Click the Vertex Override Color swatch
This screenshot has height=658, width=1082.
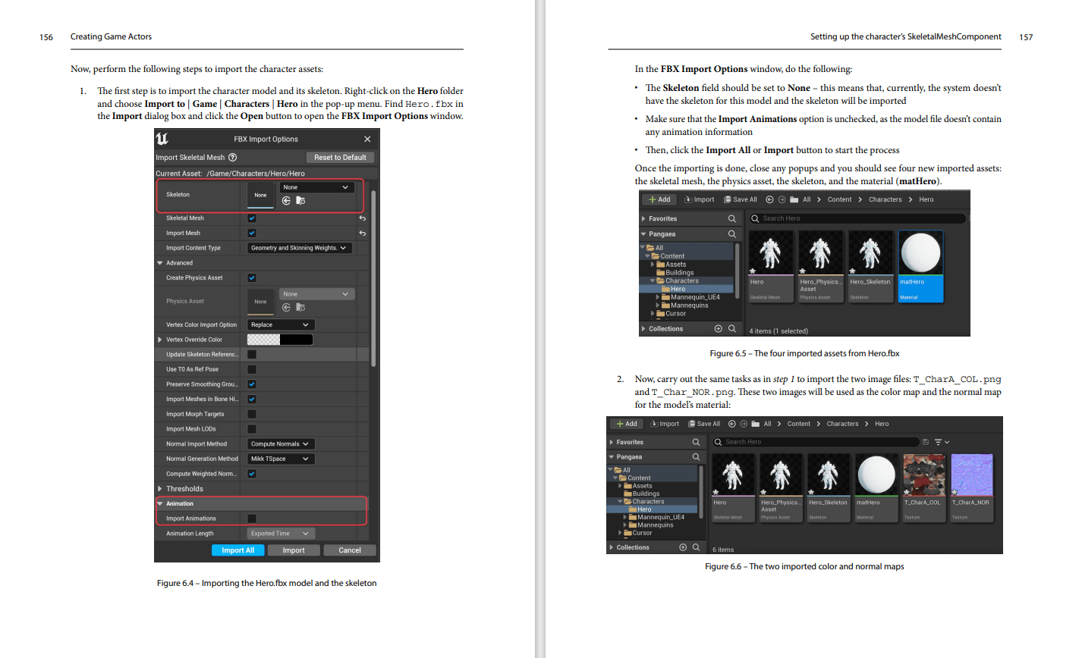[279, 340]
